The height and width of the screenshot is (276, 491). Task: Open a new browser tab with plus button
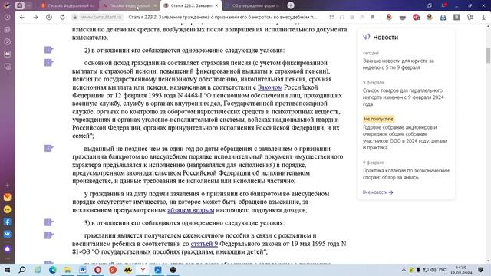coord(291,5)
